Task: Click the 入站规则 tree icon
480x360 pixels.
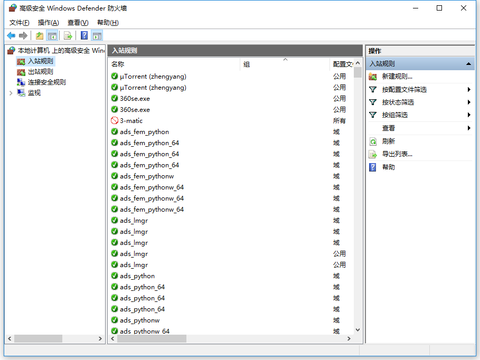Action: pos(21,61)
